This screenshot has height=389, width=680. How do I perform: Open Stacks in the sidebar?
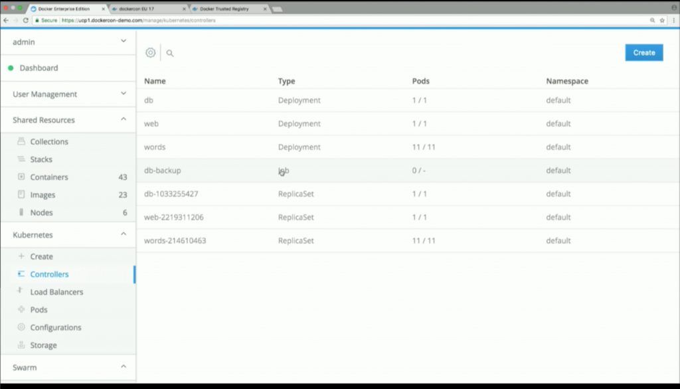click(x=41, y=159)
